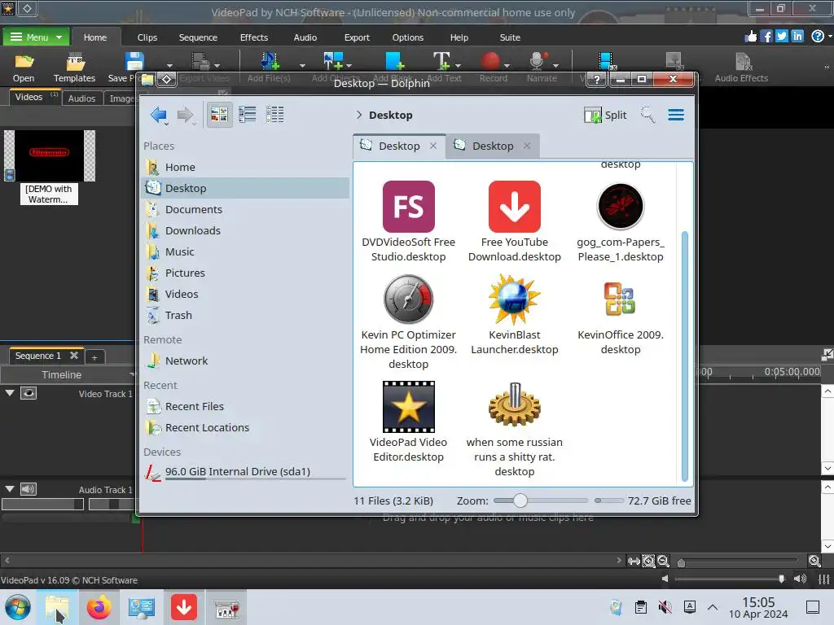The height and width of the screenshot is (625, 834).
Task: Switch to VideoPad Sequence tab
Action: tap(198, 37)
